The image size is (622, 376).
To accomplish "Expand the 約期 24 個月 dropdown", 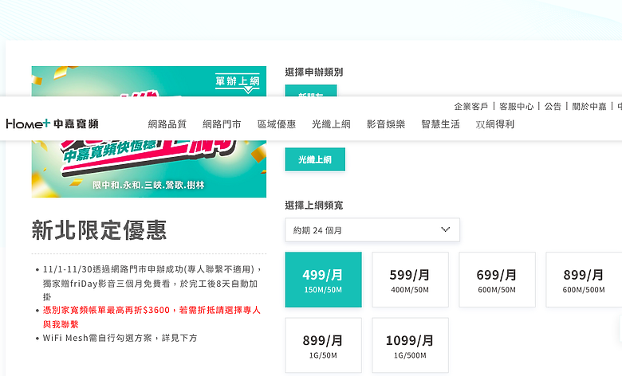I will pos(372,229).
